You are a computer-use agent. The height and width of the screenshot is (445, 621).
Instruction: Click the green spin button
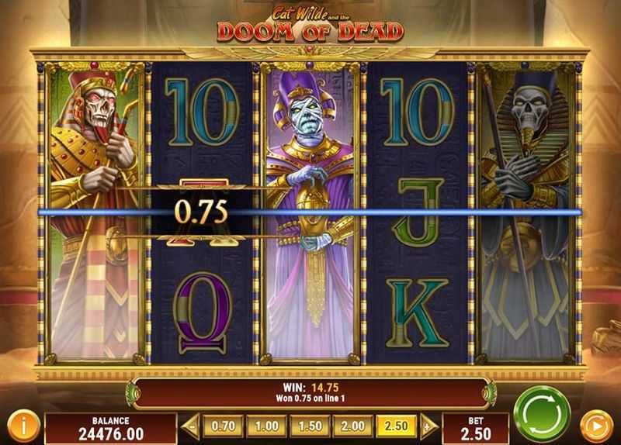[x=542, y=415]
